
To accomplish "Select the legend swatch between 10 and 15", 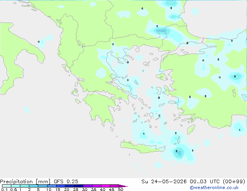I will [52, 186].
